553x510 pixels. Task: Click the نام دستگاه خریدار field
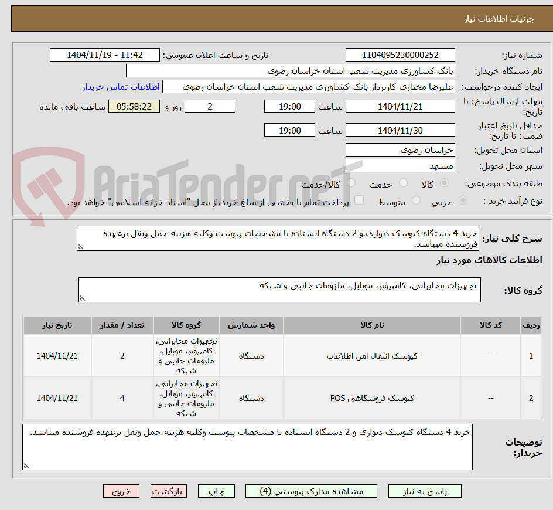click(290, 71)
